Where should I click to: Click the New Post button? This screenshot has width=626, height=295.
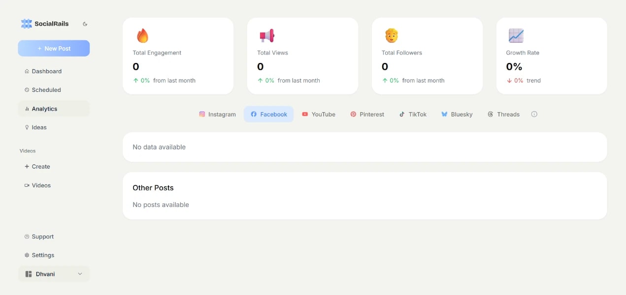[x=54, y=48]
